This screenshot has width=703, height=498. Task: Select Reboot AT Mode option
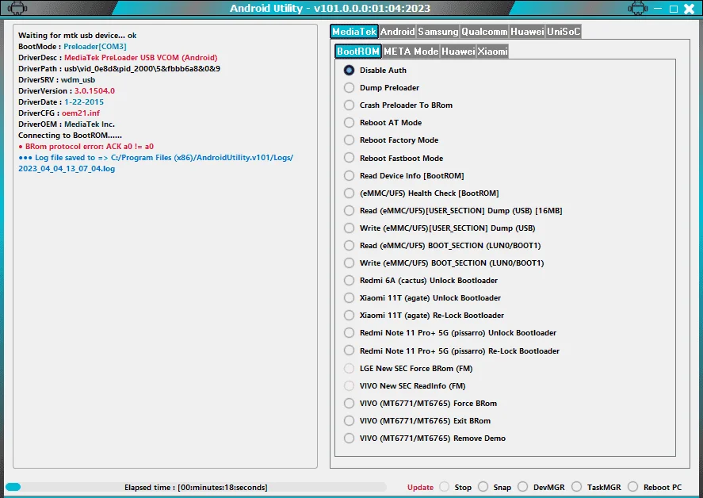pos(349,123)
